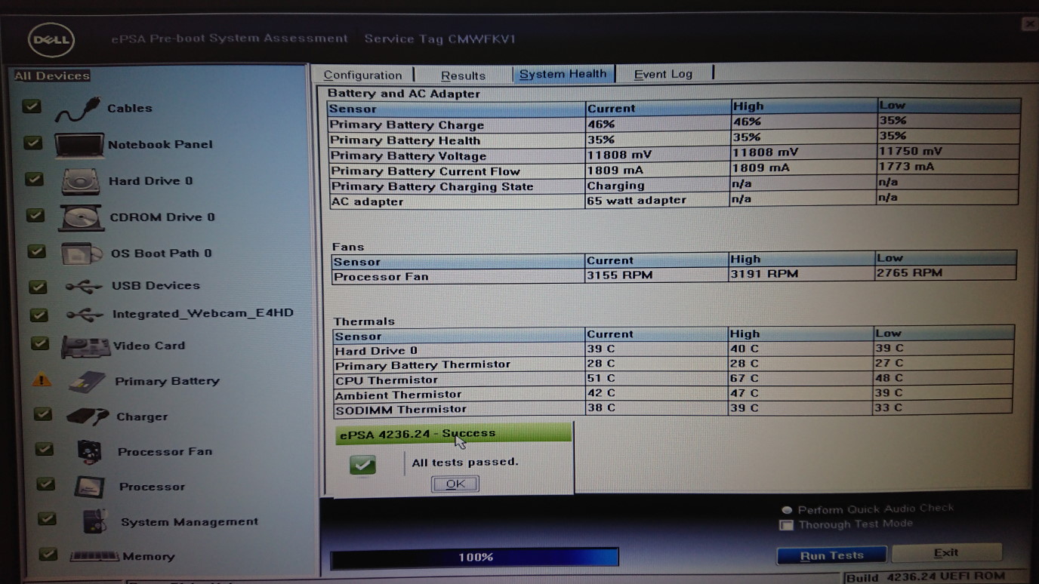Click the Hard Drive 0 icon
Screen dimensions: 1039x584
coord(80,182)
